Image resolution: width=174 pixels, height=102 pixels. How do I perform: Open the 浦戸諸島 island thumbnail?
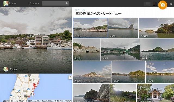point(156,28)
